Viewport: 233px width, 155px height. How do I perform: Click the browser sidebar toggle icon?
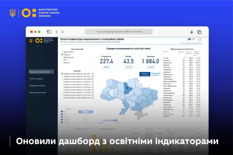point(49,32)
